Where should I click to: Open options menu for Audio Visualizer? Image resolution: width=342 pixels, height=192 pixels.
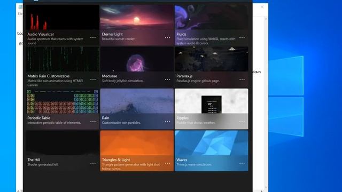click(93, 38)
